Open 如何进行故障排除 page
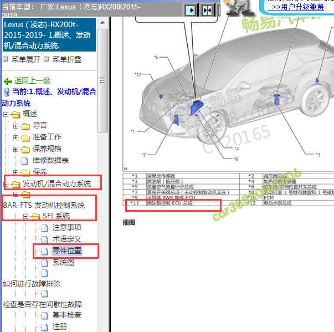334x332 pixels. click(x=32, y=284)
